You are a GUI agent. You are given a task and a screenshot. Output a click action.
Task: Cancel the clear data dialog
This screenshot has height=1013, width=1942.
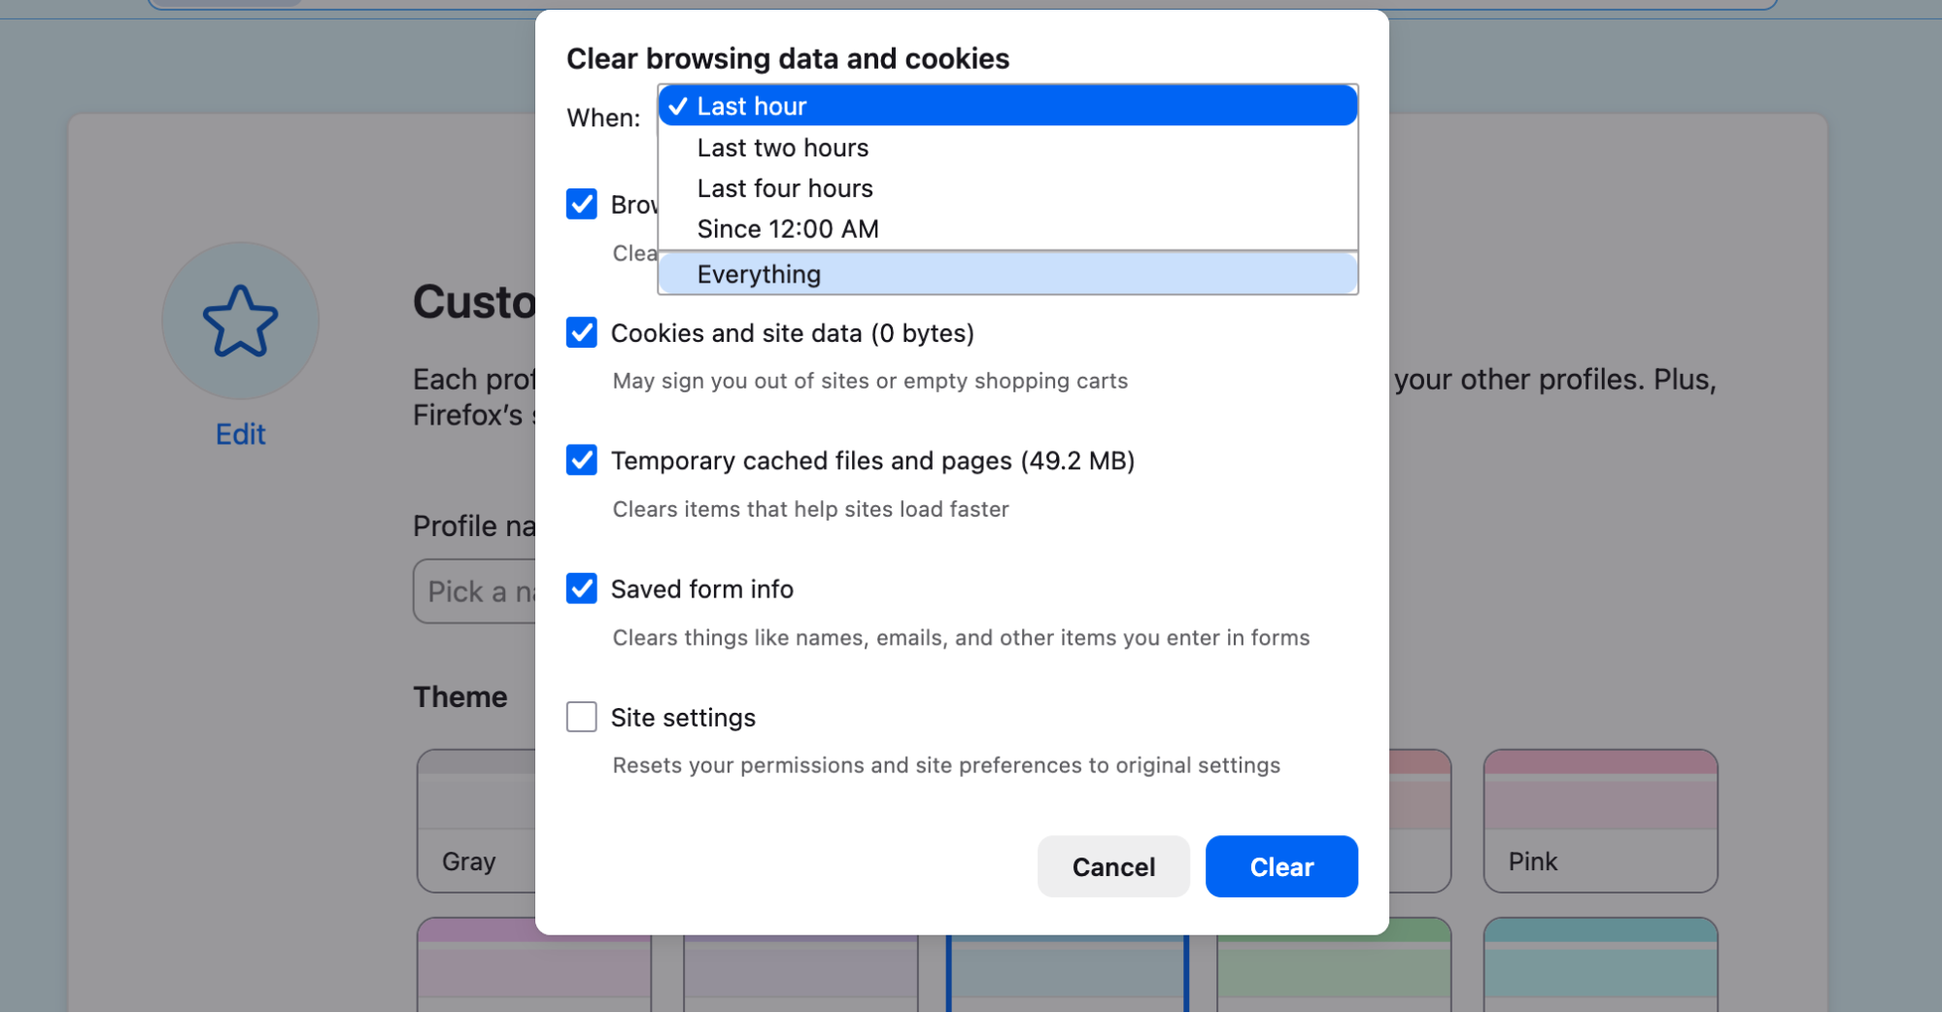point(1112,866)
